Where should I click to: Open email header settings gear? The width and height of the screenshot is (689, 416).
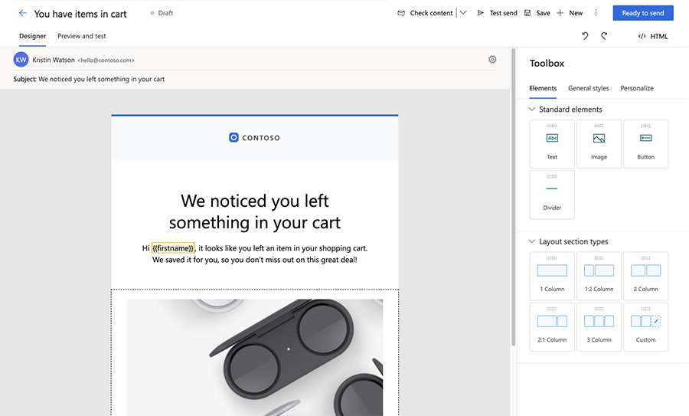coord(492,59)
